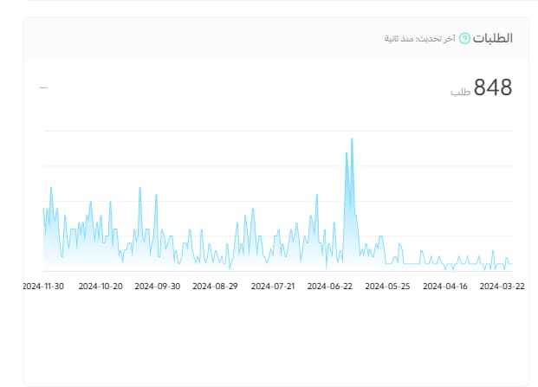Click the last-updated text آخر تحديث
This screenshot has width=538, height=387.
click(420, 39)
